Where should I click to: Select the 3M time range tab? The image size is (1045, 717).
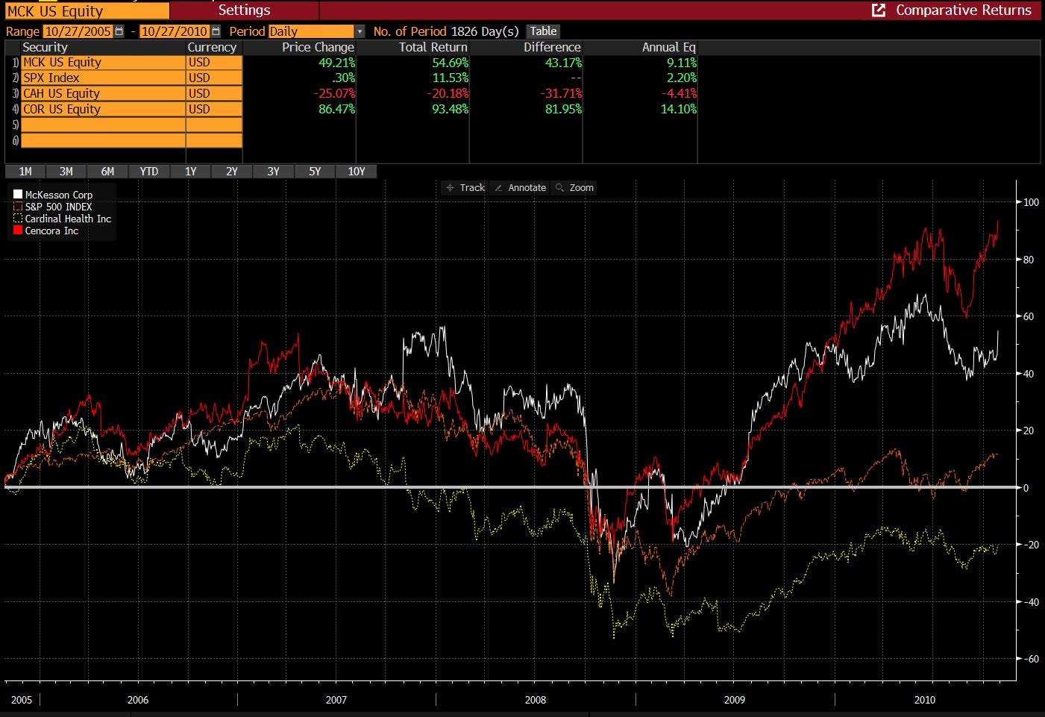coord(66,172)
